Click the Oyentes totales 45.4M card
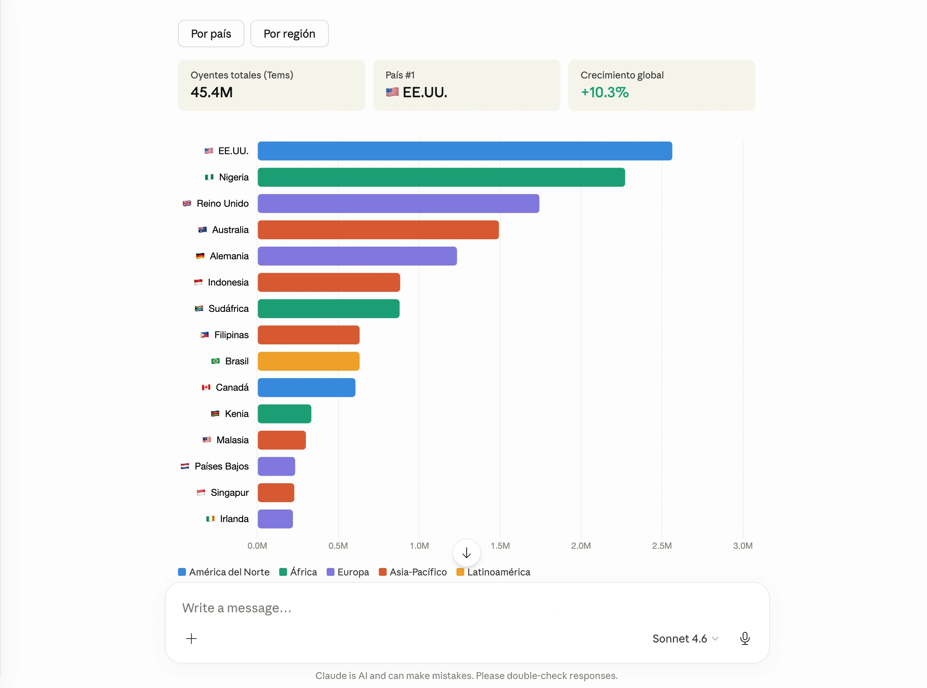Image resolution: width=927 pixels, height=688 pixels. pos(271,86)
